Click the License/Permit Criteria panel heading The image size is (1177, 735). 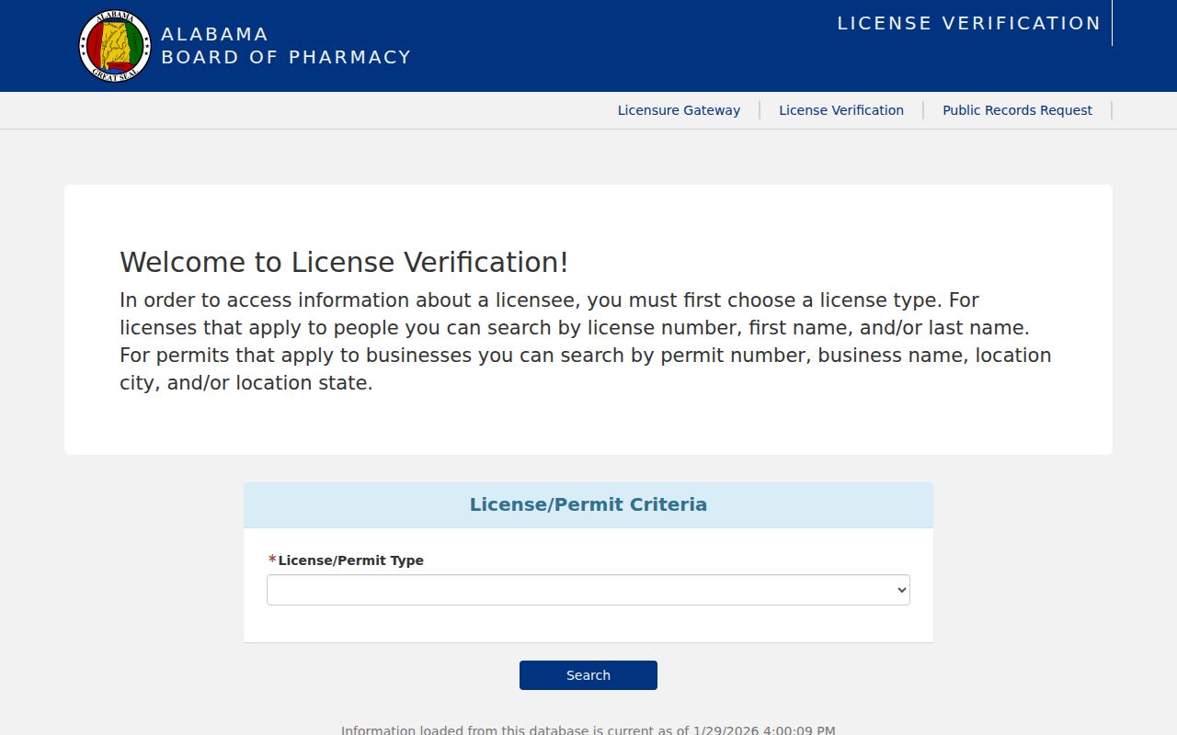pyautogui.click(x=588, y=504)
